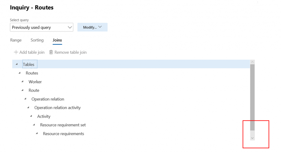The height and width of the screenshot is (152, 281).
Task: Select the Resource requirements table
Action: tap(63, 134)
